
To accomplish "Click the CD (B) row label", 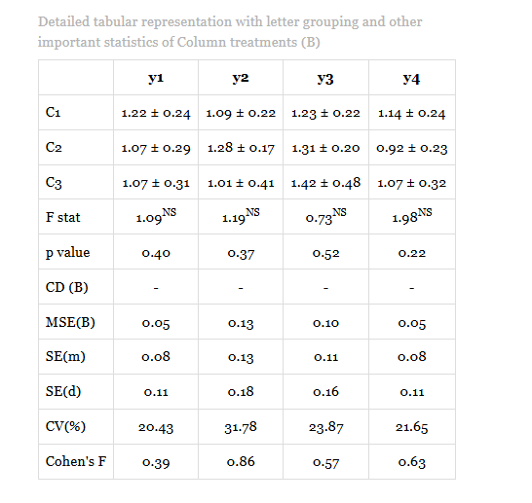I will click(x=67, y=287).
